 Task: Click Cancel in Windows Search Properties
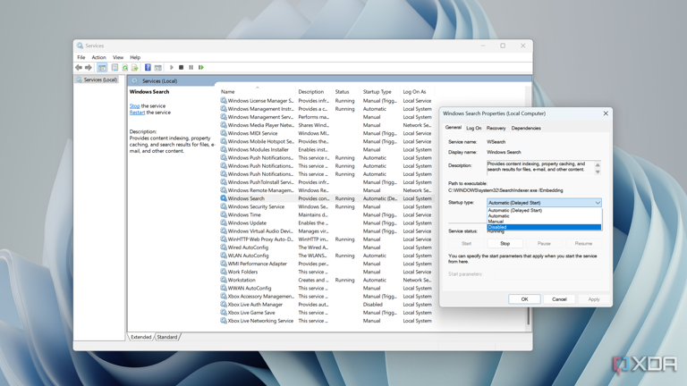[559, 299]
